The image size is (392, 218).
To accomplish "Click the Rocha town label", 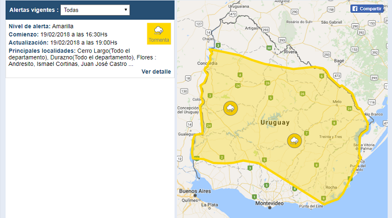I will [331, 187].
